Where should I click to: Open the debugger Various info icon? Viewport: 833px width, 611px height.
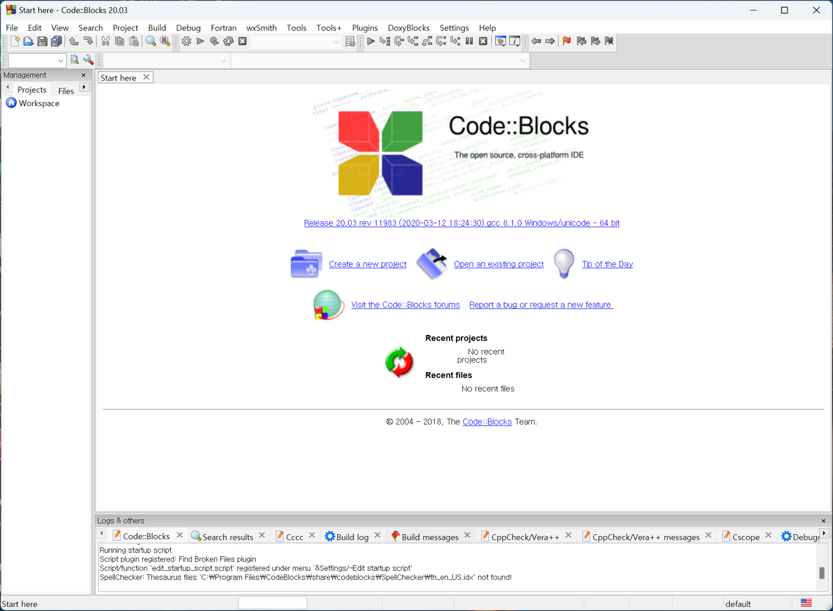[x=515, y=41]
